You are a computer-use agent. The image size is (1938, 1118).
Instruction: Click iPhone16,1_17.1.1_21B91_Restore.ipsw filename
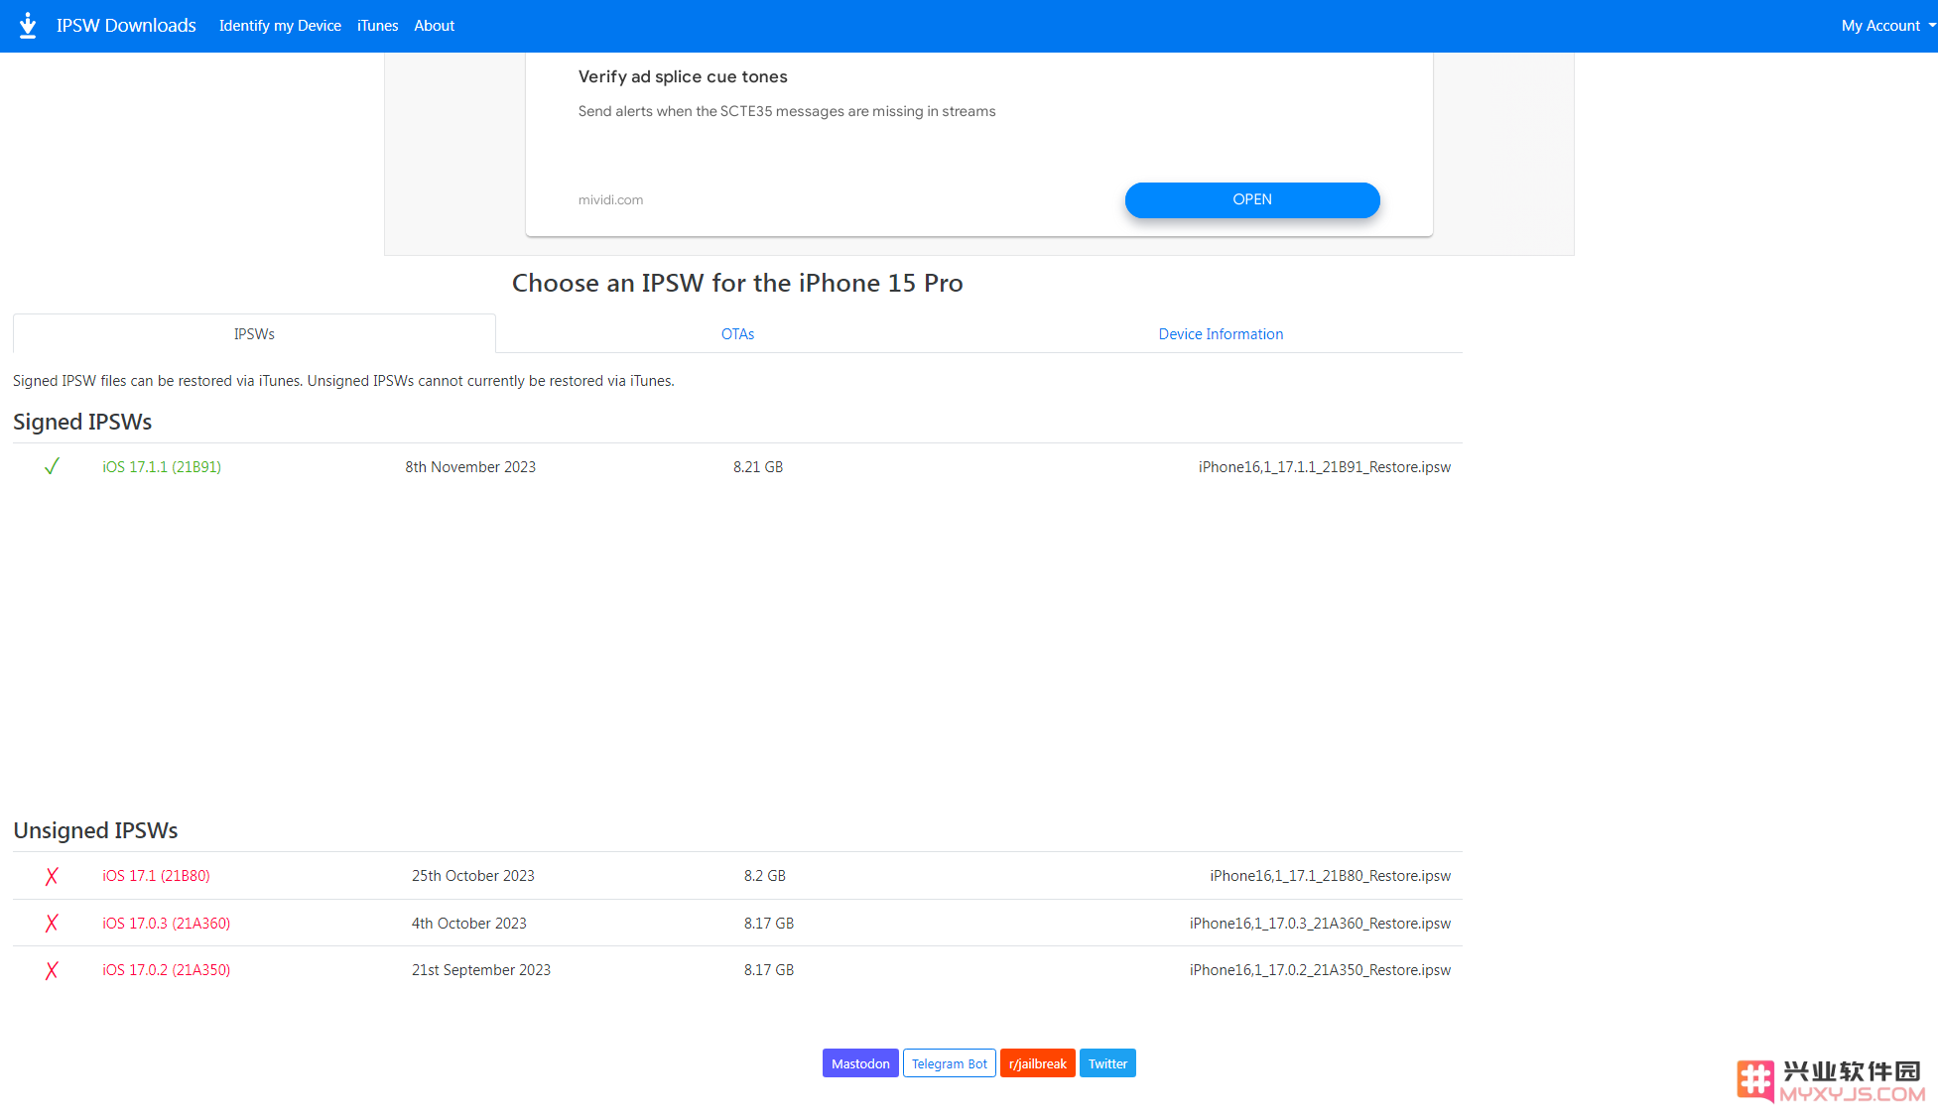click(x=1324, y=467)
